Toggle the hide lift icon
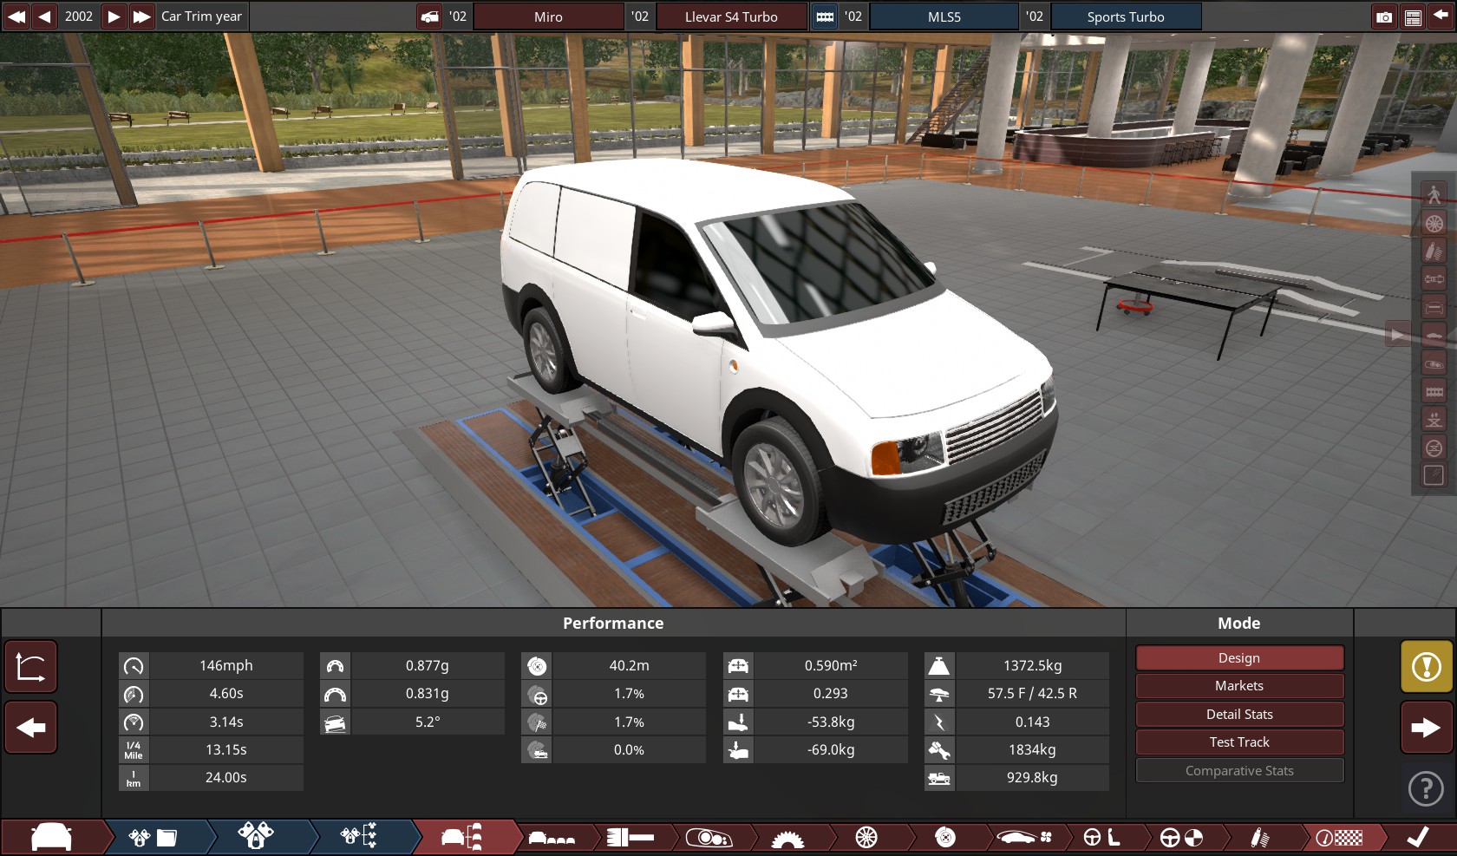1457x856 pixels. 1434,448
